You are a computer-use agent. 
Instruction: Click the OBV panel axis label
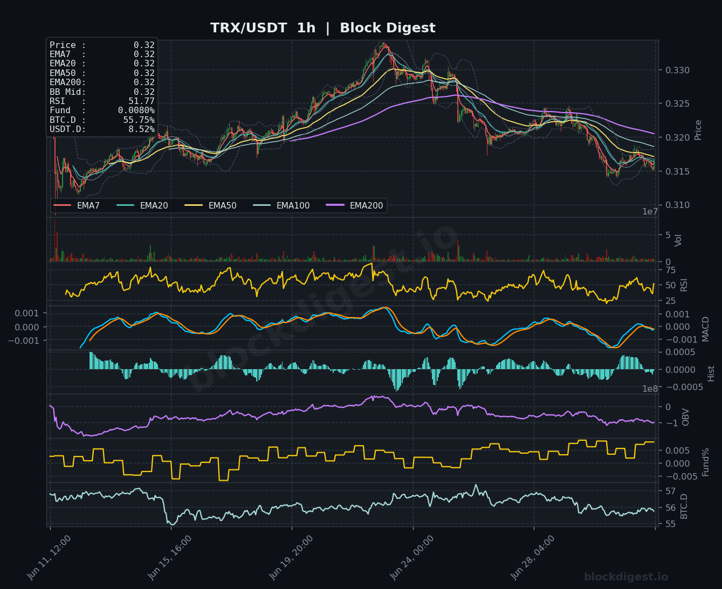[685, 417]
